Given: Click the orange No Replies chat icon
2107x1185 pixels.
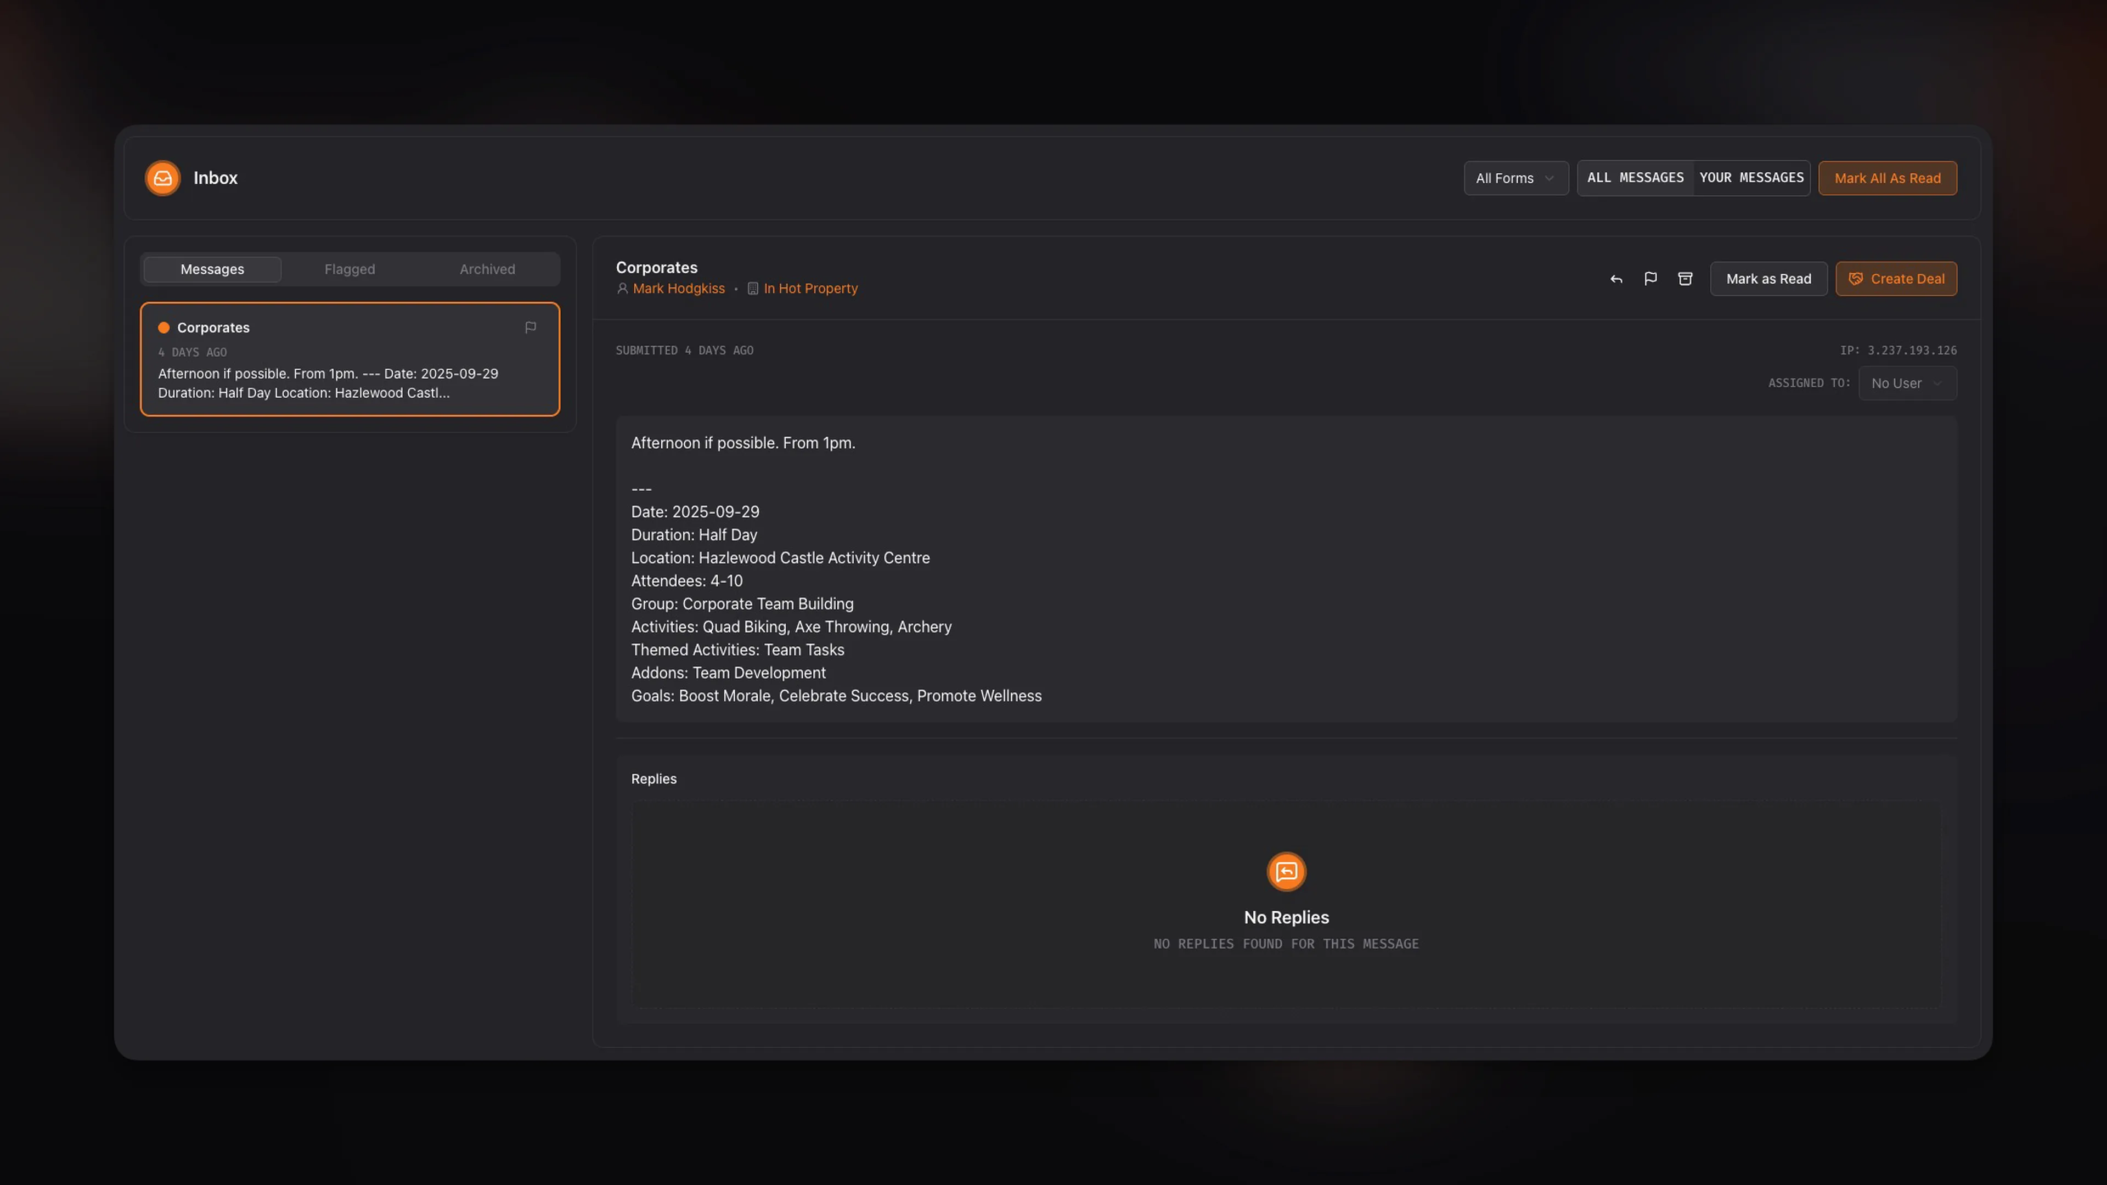Looking at the screenshot, I should pos(1287,872).
